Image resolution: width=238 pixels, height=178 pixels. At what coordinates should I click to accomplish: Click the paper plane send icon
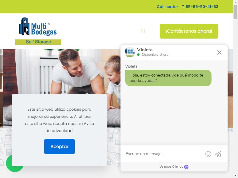pyautogui.click(x=218, y=154)
